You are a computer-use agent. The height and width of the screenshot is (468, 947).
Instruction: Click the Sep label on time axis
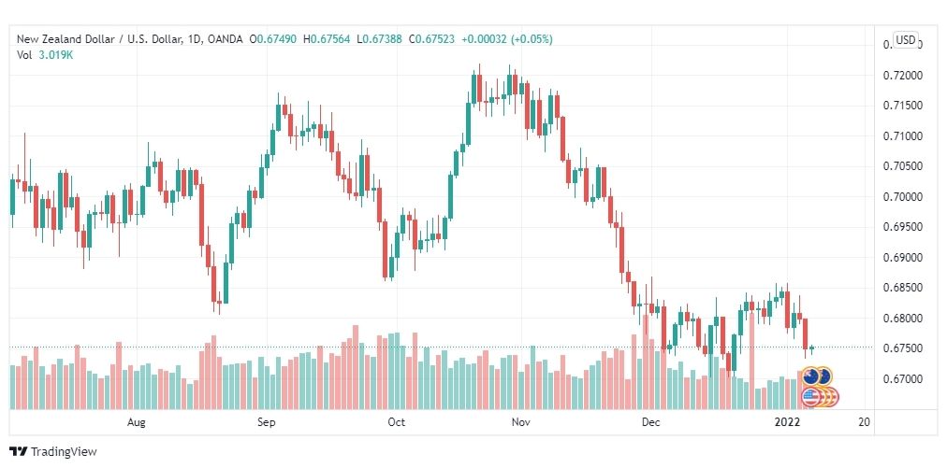pos(267,422)
